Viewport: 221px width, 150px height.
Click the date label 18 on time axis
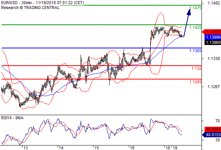click(x=168, y=148)
